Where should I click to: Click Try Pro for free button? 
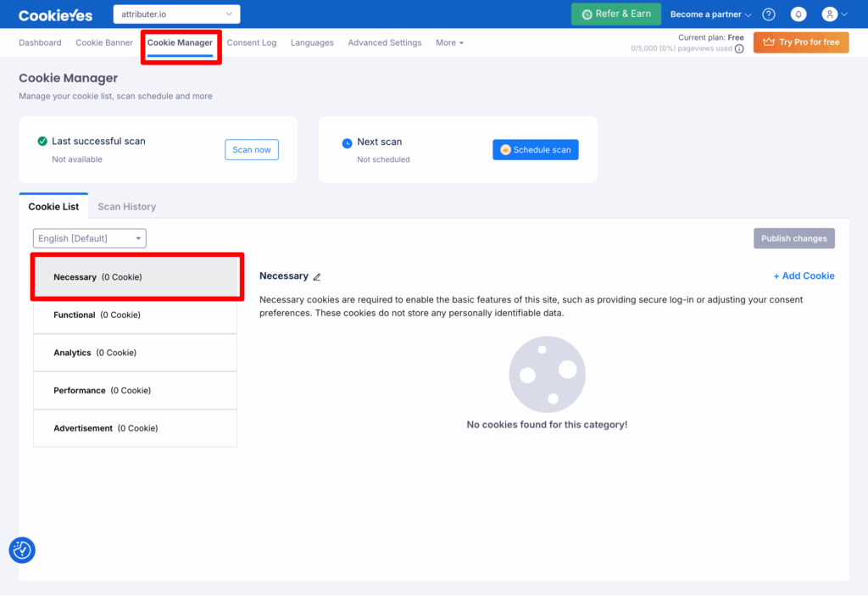click(800, 42)
